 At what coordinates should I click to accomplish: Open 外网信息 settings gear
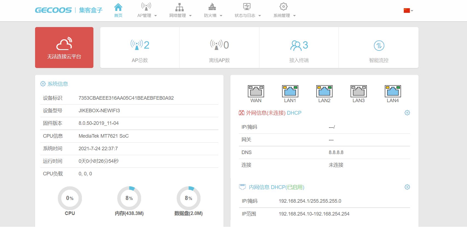(407, 113)
